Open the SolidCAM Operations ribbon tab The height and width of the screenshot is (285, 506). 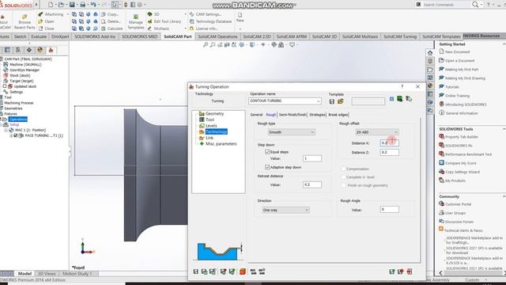pos(217,36)
